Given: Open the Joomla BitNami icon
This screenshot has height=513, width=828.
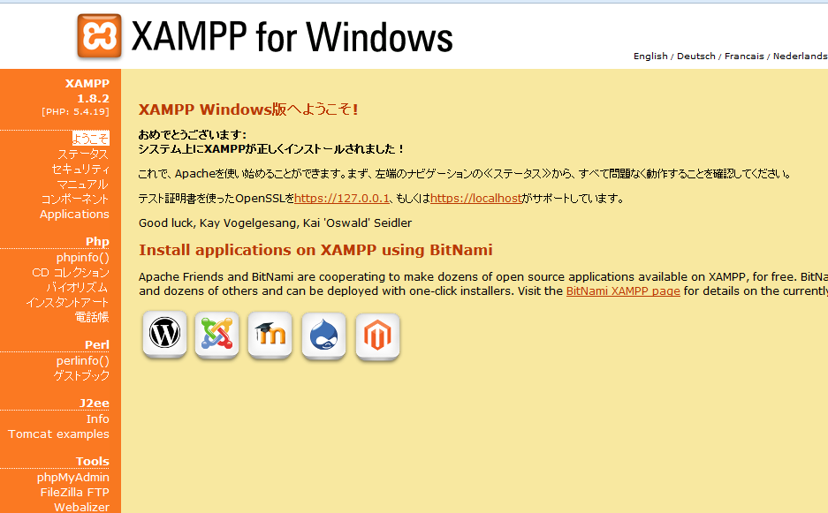Looking at the screenshot, I should point(217,335).
